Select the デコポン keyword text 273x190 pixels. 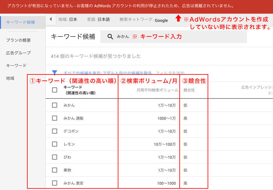71,131
